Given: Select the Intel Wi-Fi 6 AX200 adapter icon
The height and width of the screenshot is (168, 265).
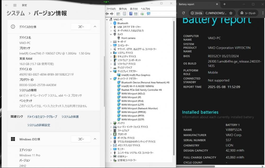Looking at the screenshot, I should [119, 86].
